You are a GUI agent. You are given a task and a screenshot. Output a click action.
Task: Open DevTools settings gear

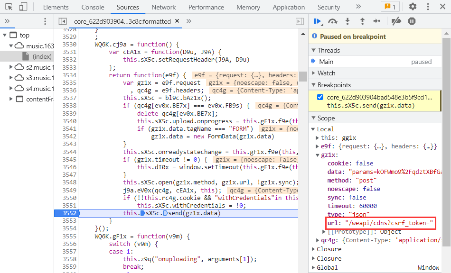(413, 7)
